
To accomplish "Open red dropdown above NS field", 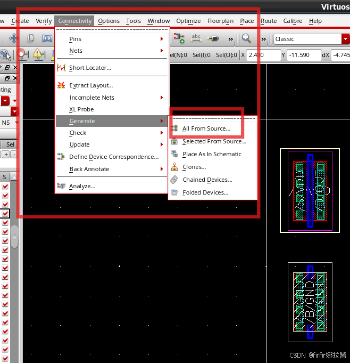I will pos(14,111).
